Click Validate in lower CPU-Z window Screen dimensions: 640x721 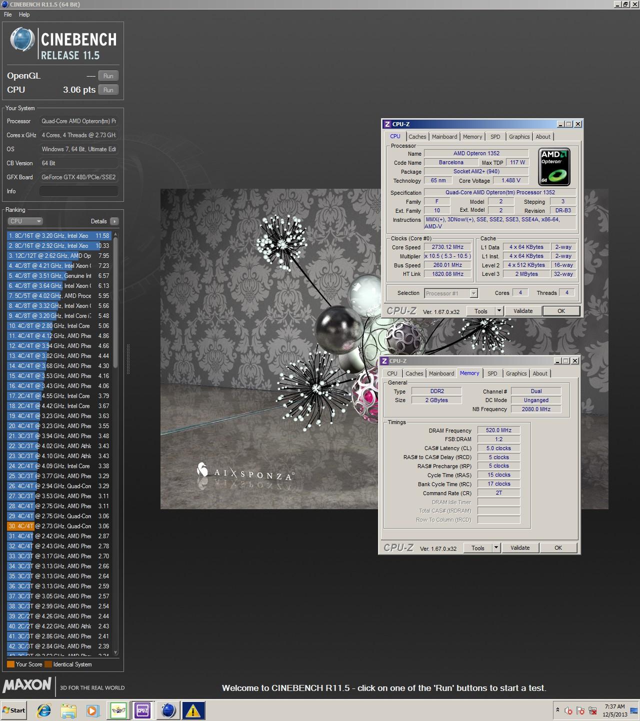click(520, 548)
